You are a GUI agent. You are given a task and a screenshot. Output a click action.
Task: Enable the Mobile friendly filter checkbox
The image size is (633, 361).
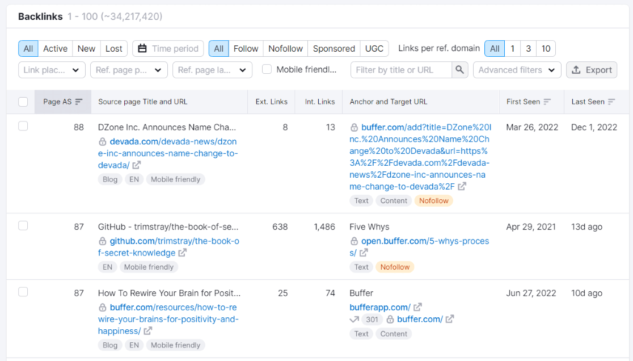266,69
